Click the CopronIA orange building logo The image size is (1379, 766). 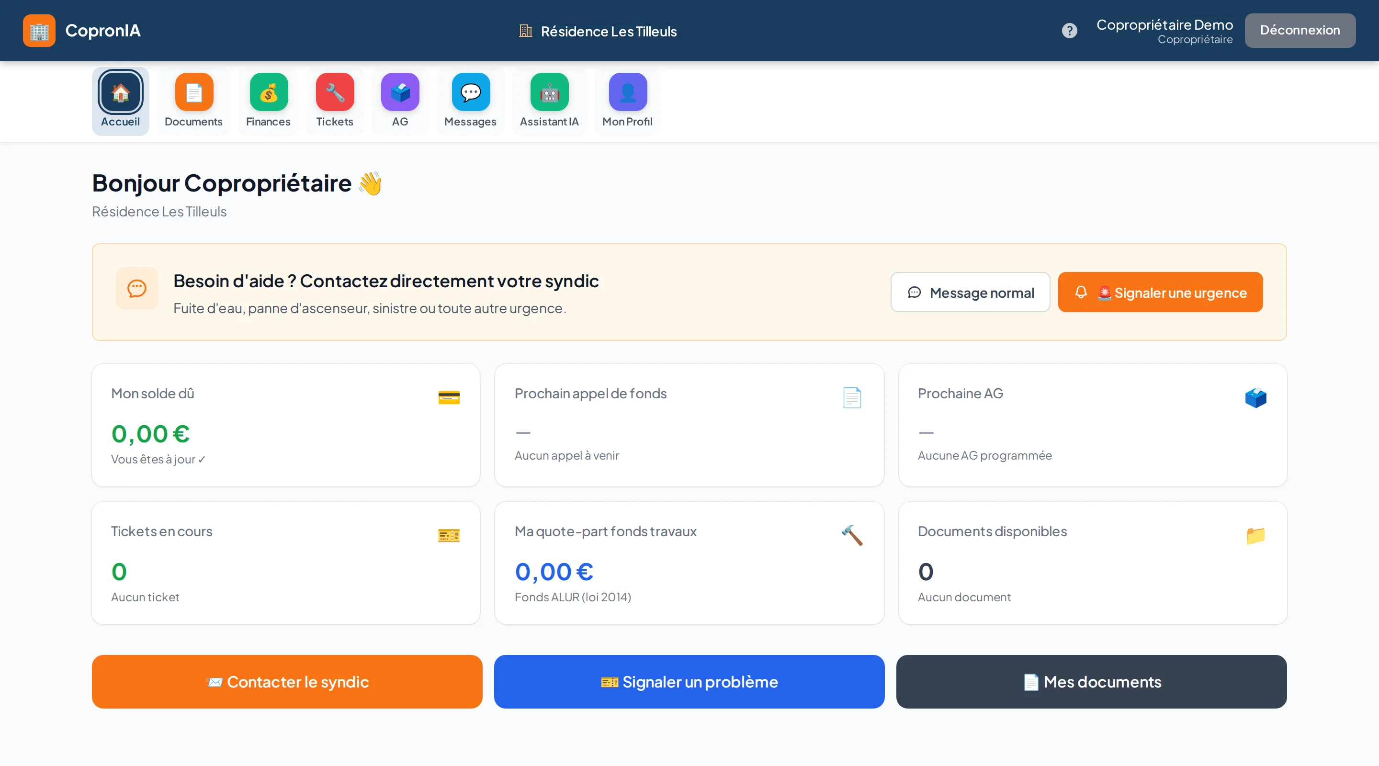pyautogui.click(x=39, y=31)
